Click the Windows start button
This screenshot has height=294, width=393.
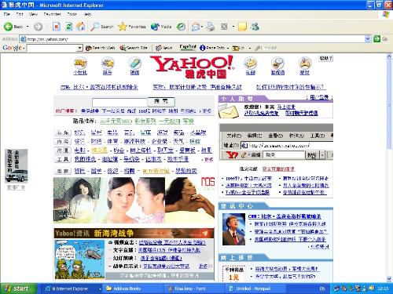pos(17,289)
